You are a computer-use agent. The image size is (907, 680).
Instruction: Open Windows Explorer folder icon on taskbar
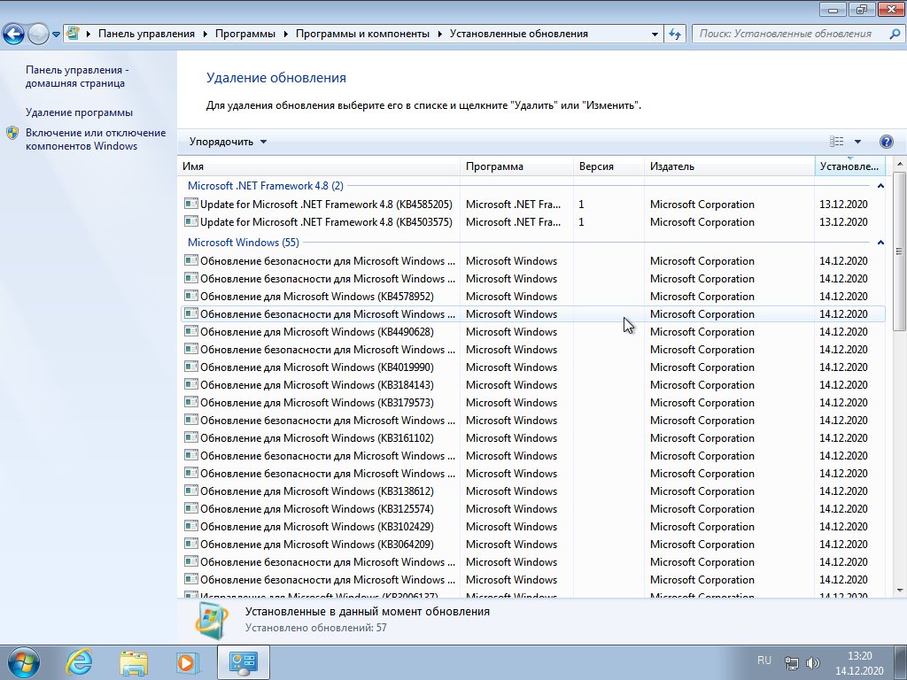(134, 661)
